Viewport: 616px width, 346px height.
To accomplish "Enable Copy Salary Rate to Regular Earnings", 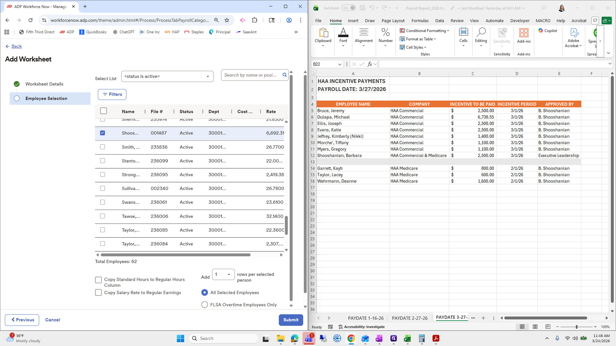I will [98, 293].
